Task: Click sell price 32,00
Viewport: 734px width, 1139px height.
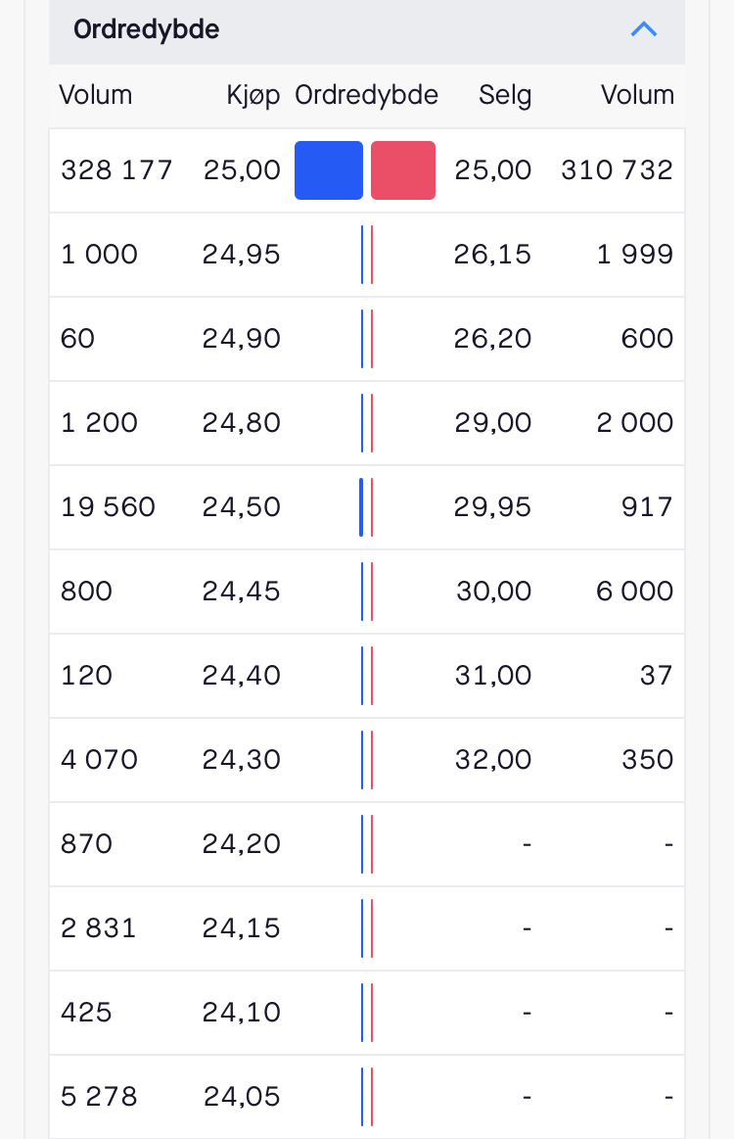Action: click(x=493, y=760)
